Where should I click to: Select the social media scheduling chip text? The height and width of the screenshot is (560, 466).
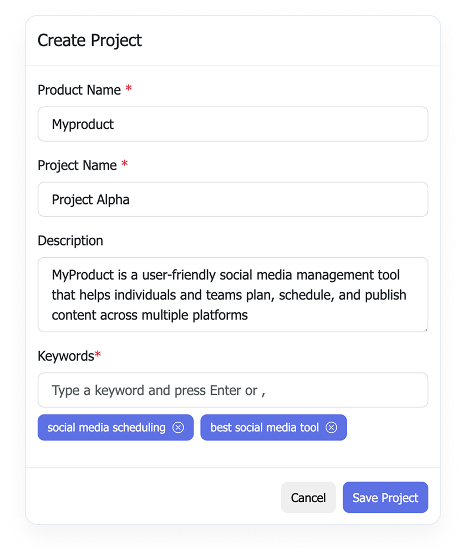[x=107, y=428]
